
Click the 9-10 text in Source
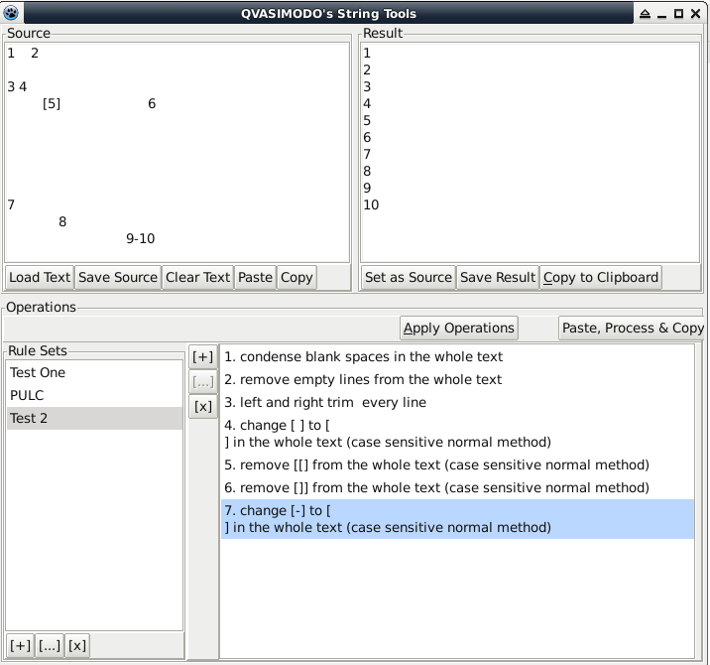coord(141,238)
